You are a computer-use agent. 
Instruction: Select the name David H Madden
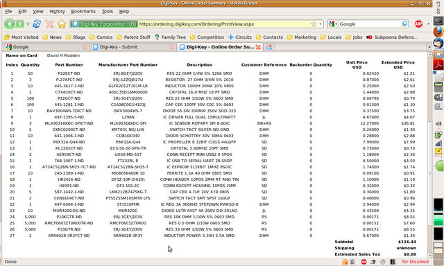[x=63, y=55]
